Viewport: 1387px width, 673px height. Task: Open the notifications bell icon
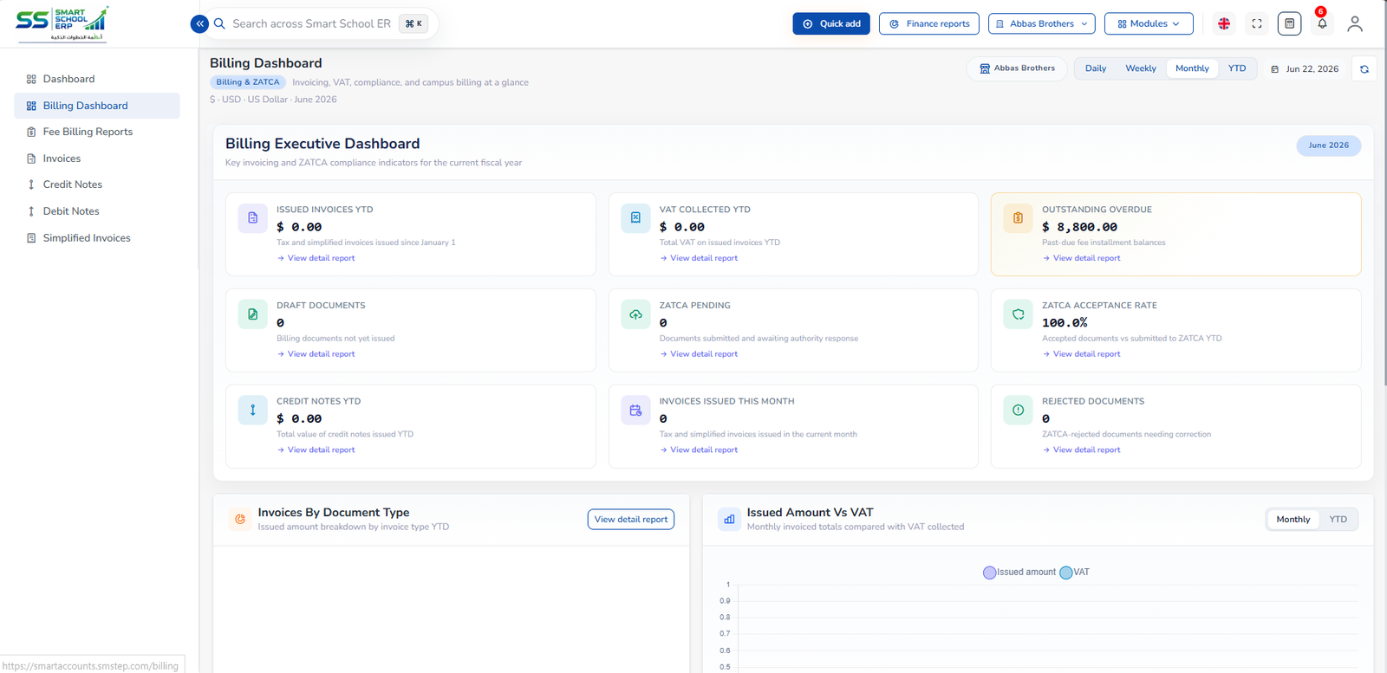tap(1322, 24)
